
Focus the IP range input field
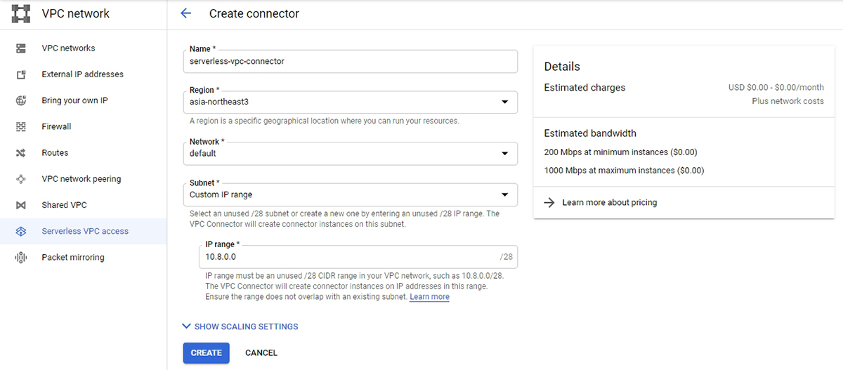(x=358, y=257)
